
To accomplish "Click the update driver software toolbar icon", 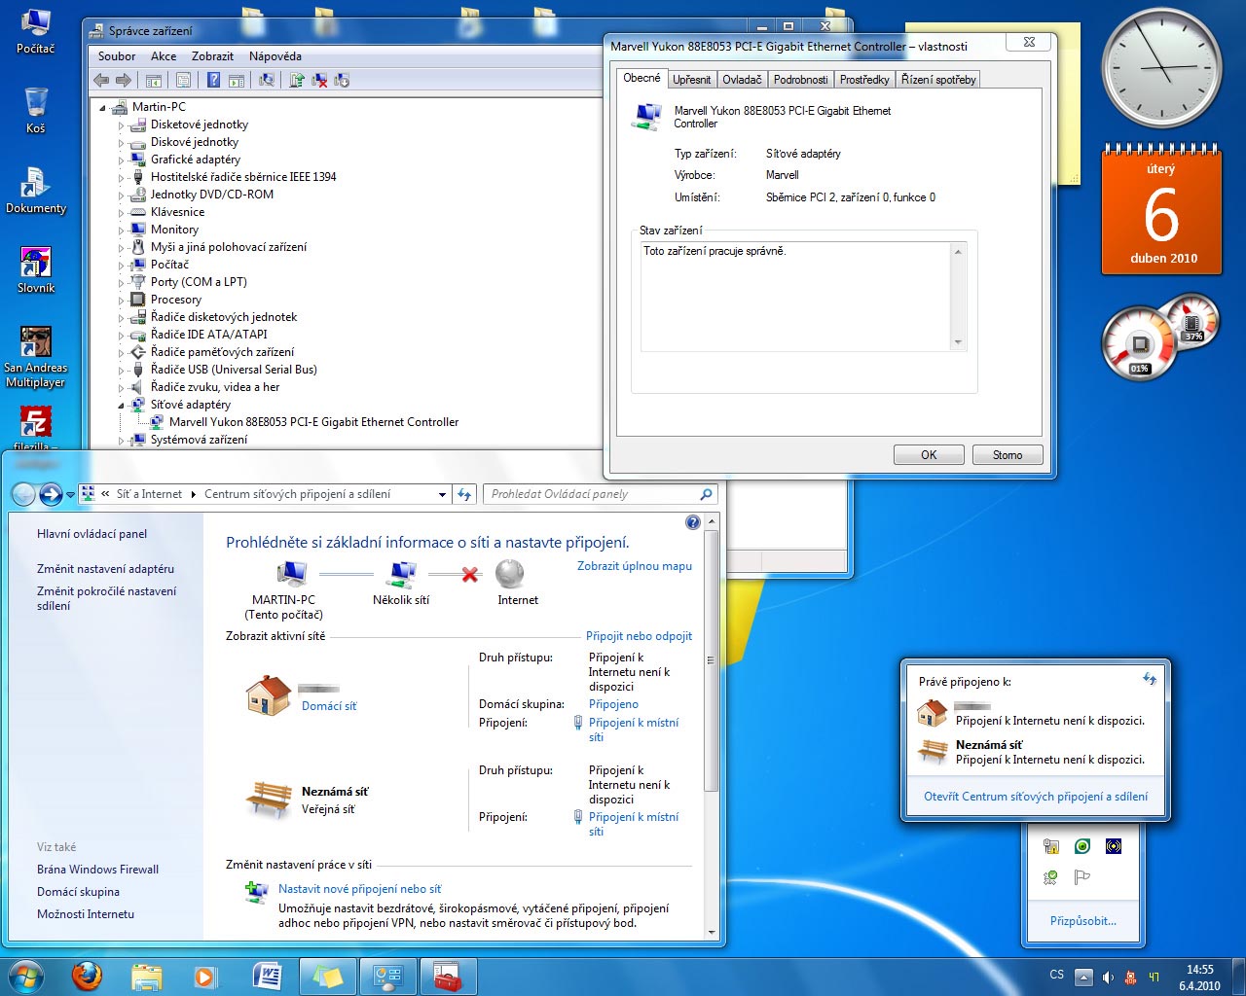I will 297,81.
